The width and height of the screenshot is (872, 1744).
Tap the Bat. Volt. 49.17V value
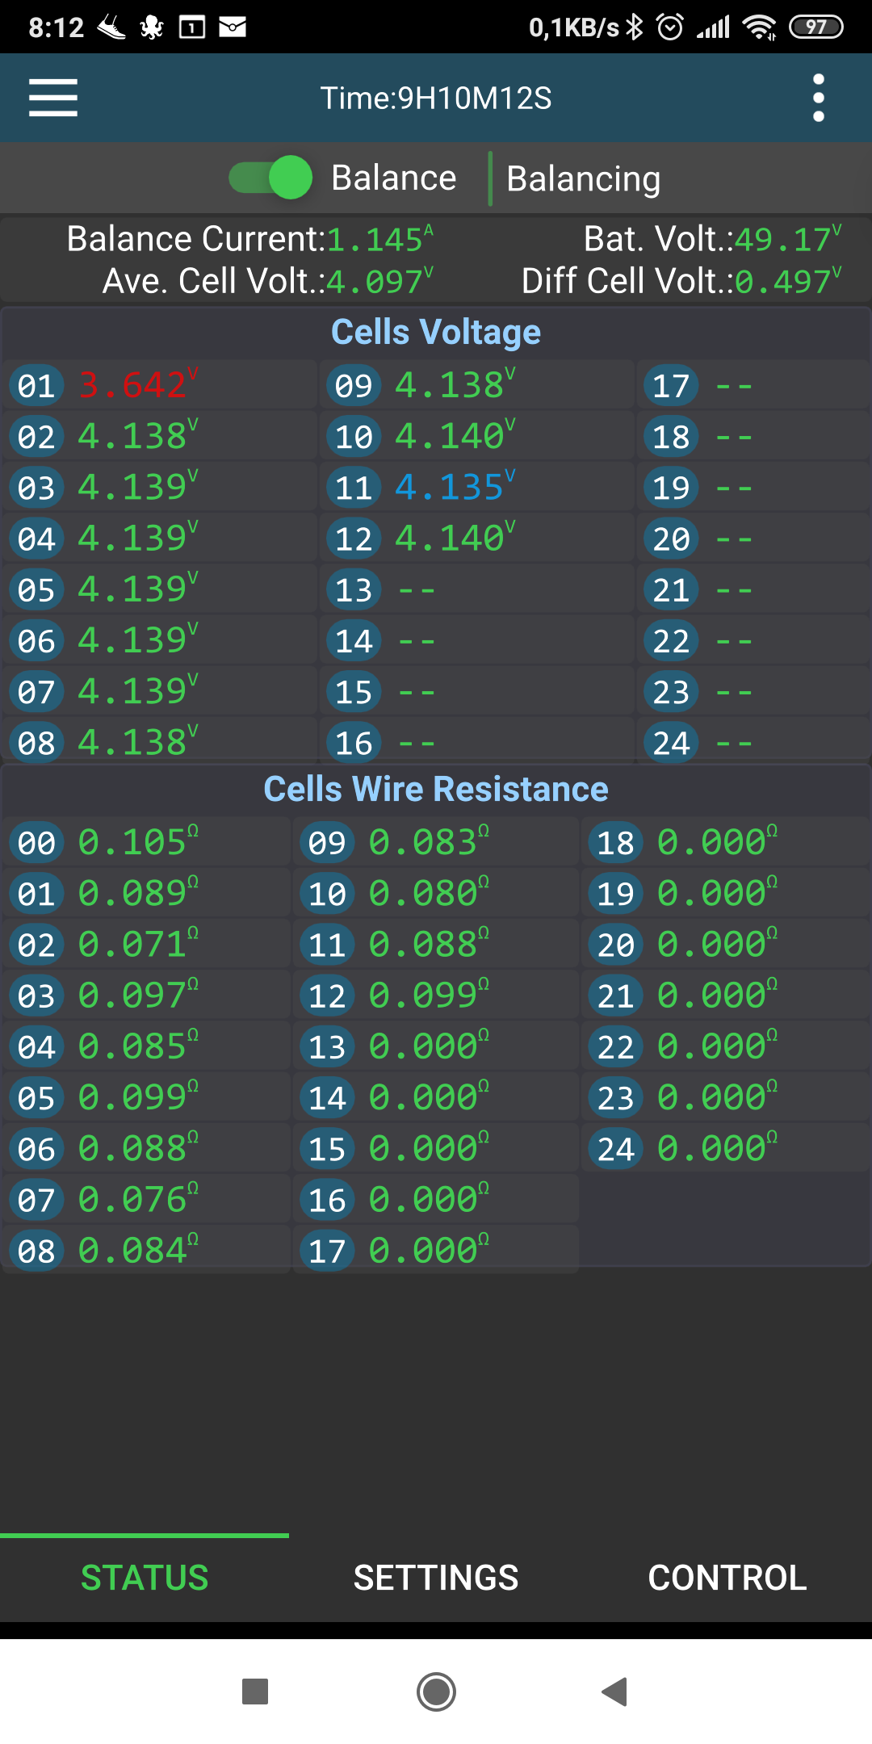(788, 239)
